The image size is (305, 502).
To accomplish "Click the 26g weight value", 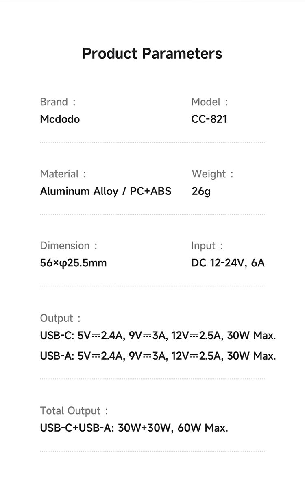I will pos(201,191).
